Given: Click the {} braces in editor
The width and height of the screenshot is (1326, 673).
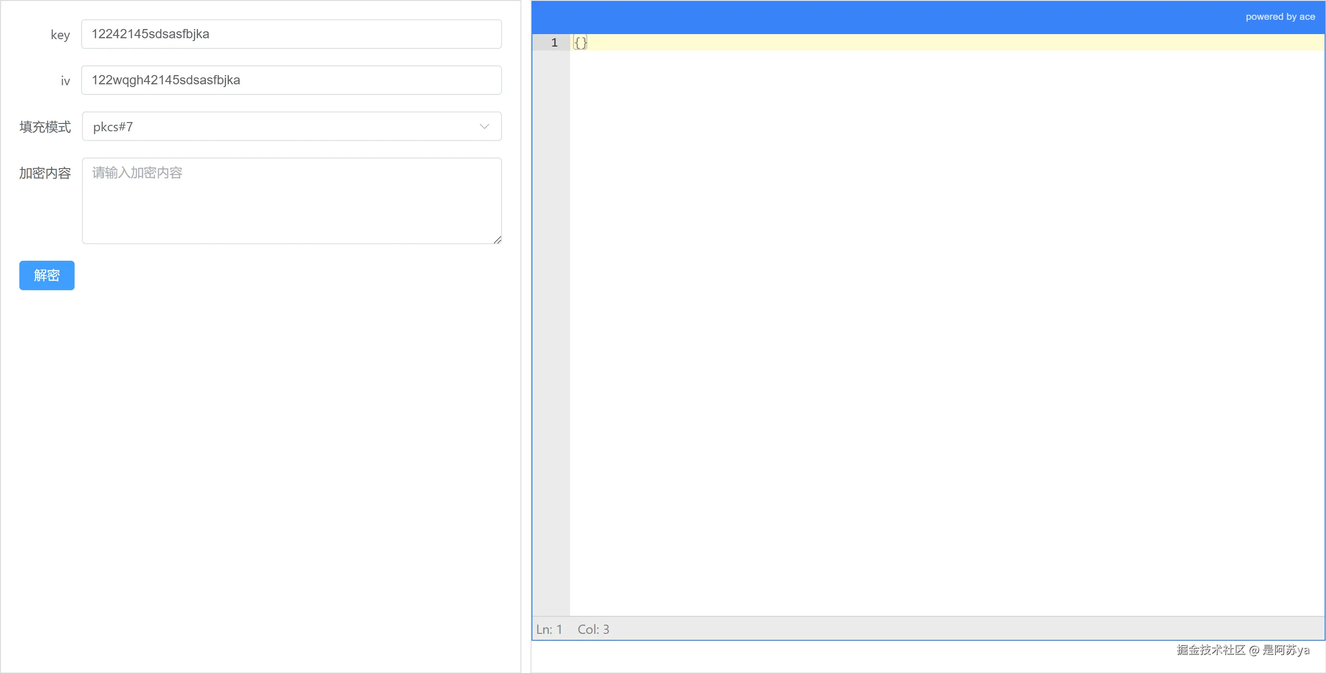Looking at the screenshot, I should click(x=580, y=43).
